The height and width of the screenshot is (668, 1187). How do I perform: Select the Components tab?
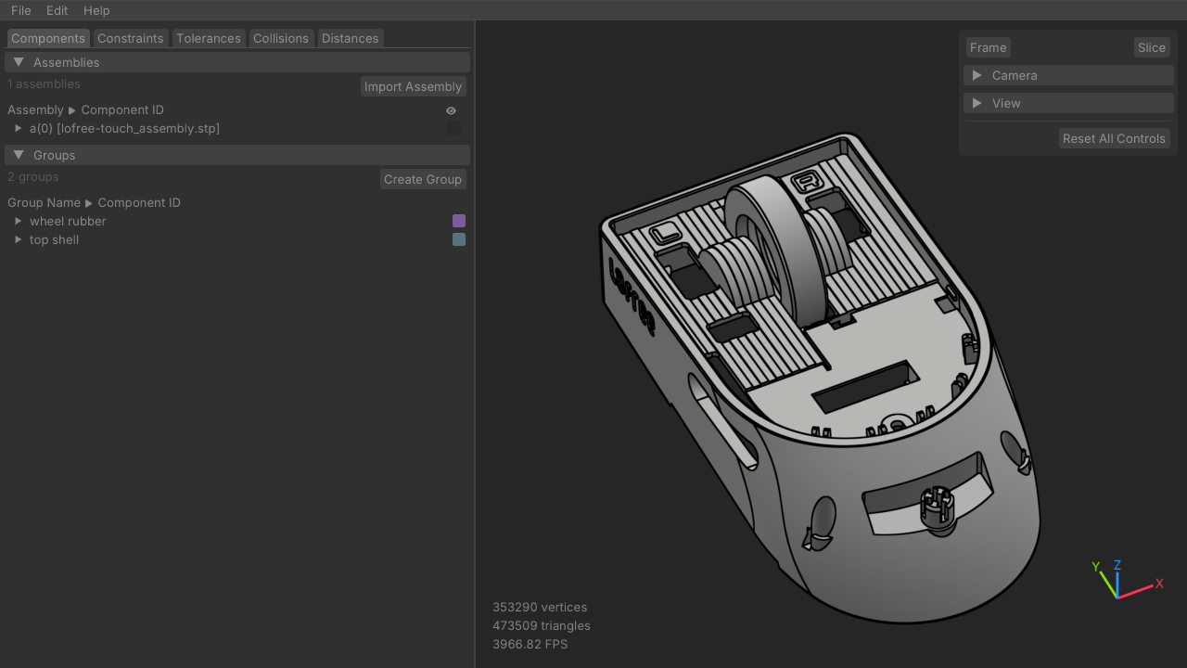[48, 38]
